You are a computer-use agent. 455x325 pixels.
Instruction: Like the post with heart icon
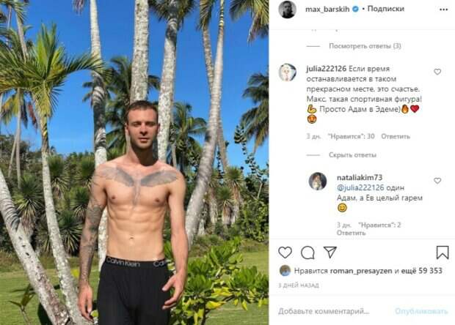click(285, 253)
